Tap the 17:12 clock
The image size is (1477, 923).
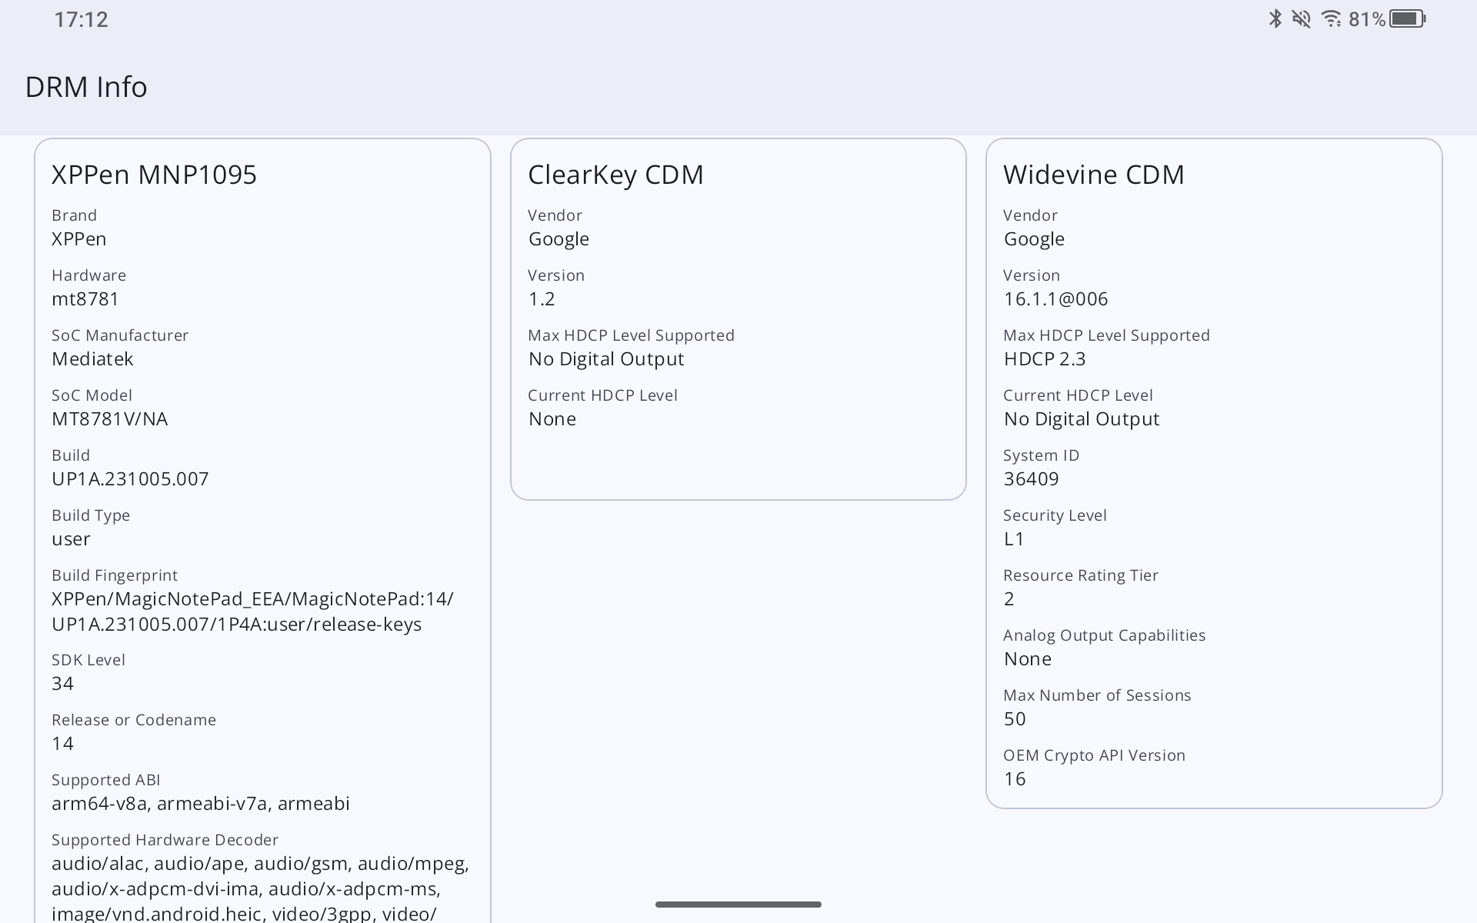pyautogui.click(x=81, y=19)
